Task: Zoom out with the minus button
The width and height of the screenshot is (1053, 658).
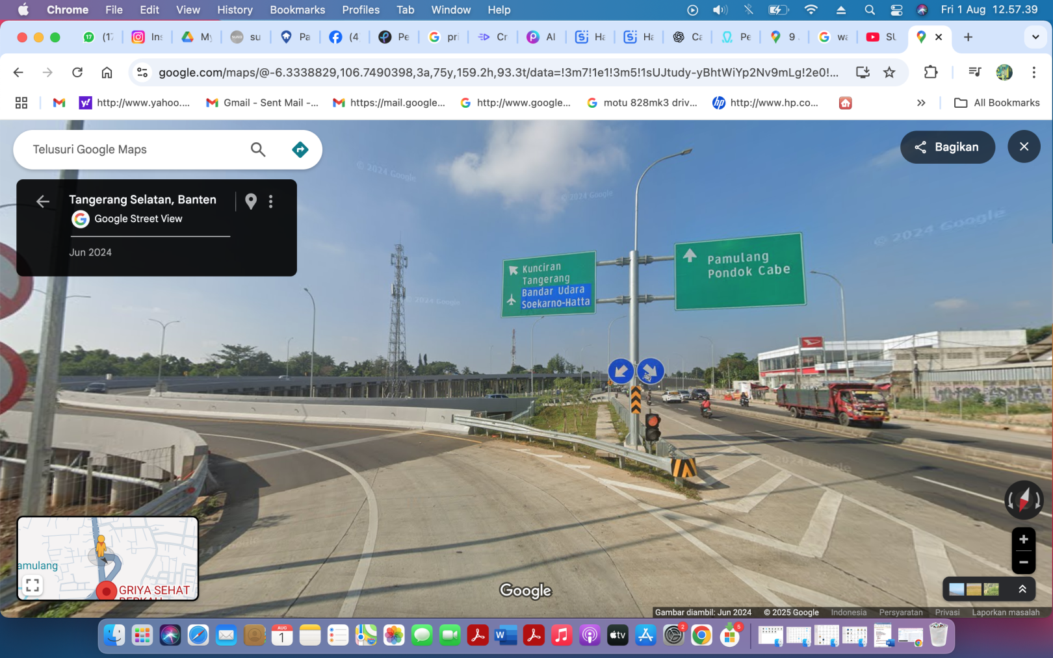Action: pos(1023,562)
